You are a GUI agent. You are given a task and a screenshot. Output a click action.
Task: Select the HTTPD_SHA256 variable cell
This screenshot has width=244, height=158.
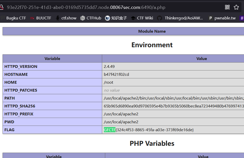tap(52, 106)
